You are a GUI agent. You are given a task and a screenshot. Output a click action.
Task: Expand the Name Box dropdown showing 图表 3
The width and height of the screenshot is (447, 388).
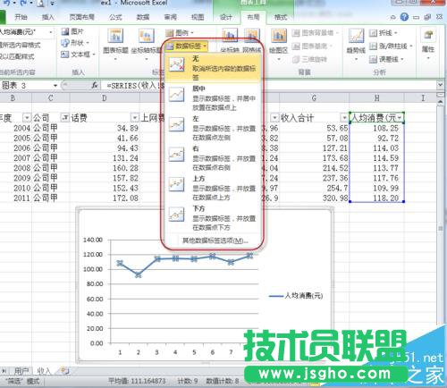(55, 86)
